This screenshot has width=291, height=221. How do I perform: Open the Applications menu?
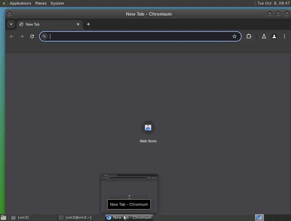point(20,3)
